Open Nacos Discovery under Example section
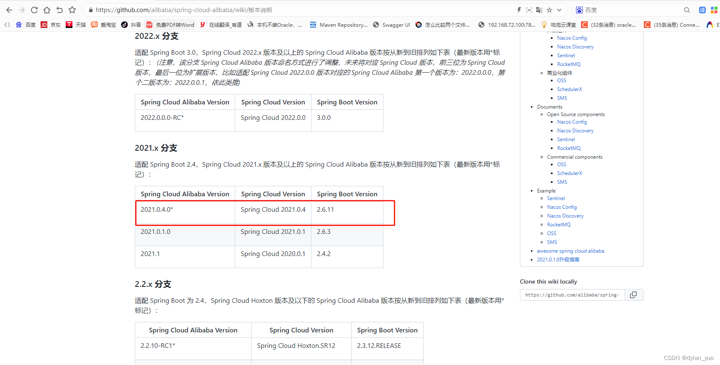The height and width of the screenshot is (365, 720). click(565, 216)
